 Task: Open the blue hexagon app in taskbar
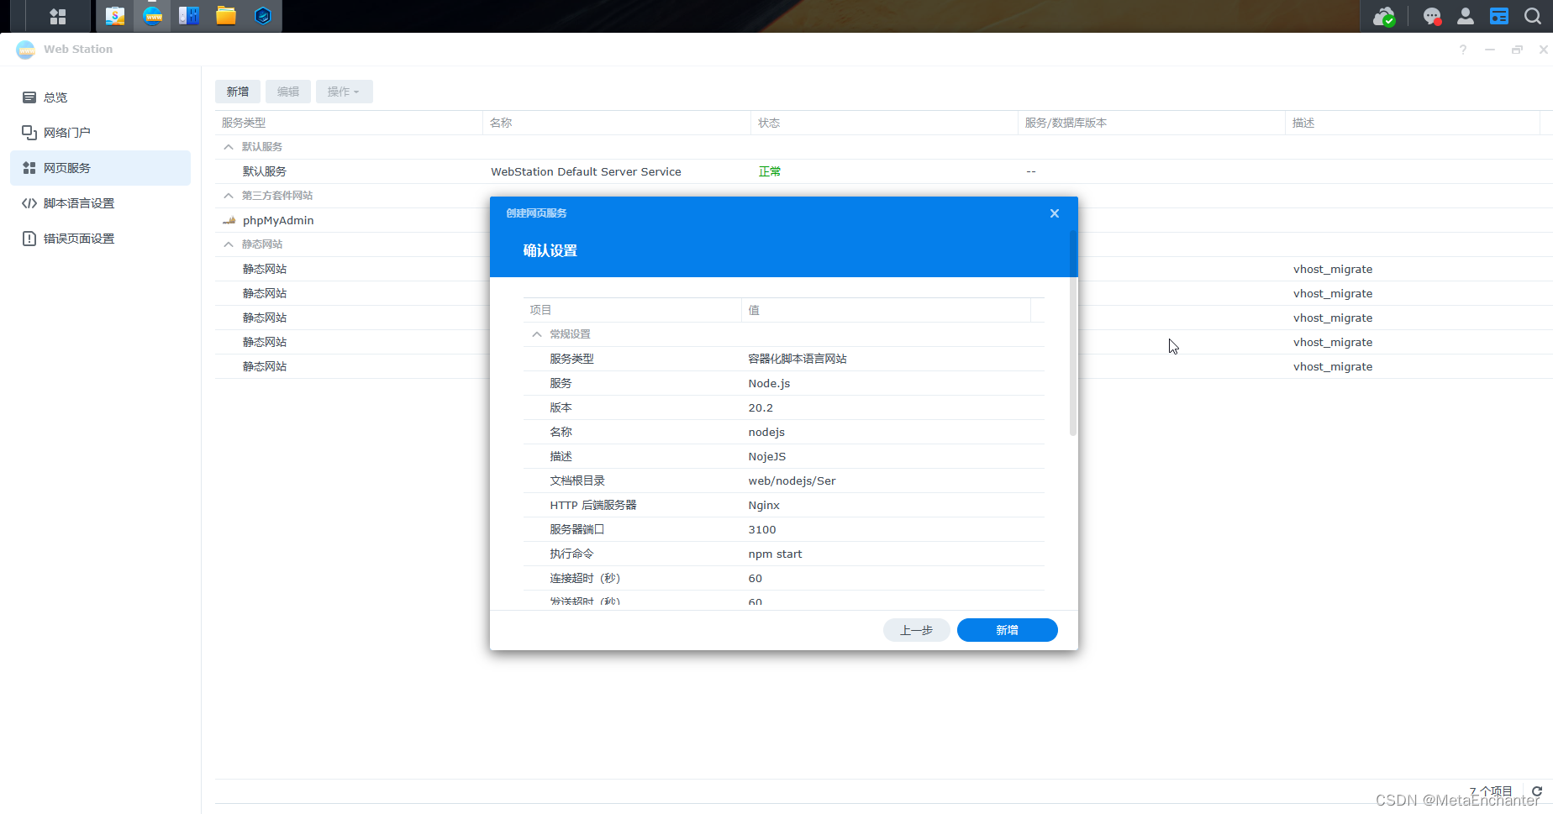point(263,16)
